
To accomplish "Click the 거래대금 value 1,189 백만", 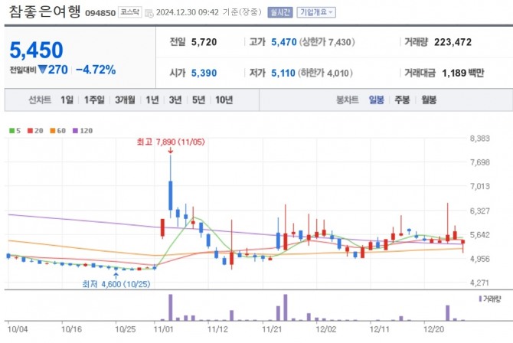I will coord(463,73).
